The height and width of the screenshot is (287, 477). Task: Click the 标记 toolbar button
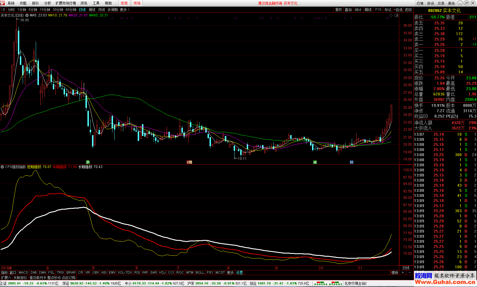[x=388, y=10]
